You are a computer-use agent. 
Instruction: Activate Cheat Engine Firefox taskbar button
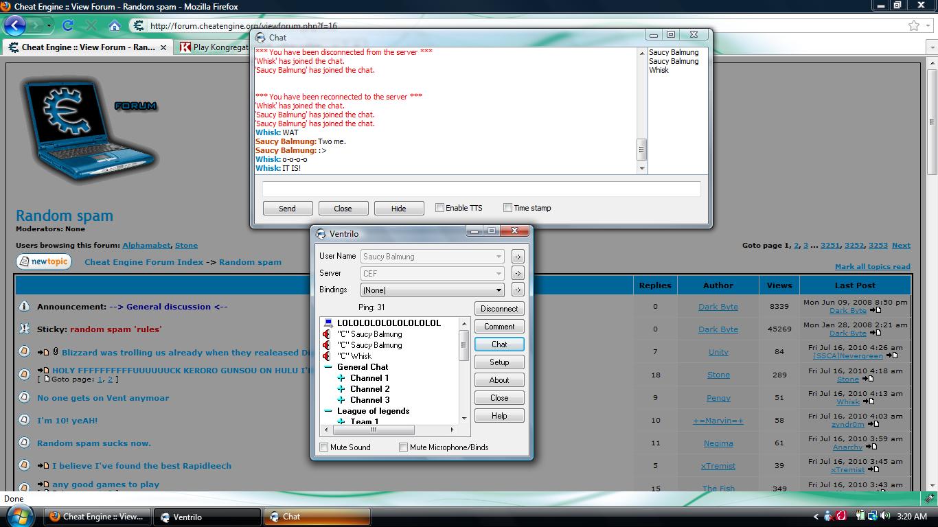[98, 517]
